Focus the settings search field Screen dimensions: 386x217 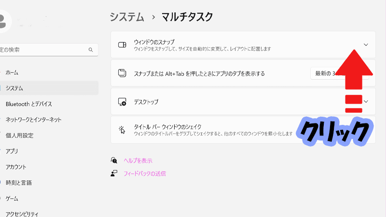pos(49,50)
